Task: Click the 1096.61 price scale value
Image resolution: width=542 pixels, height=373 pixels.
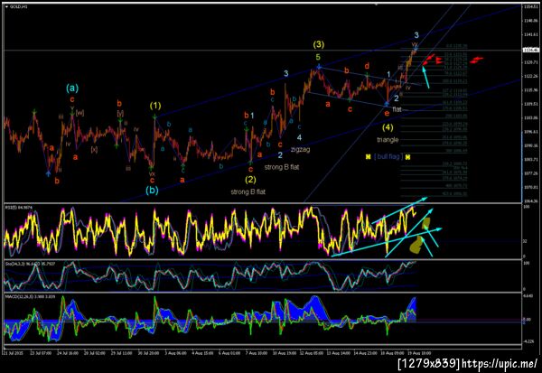Action: [x=531, y=132]
